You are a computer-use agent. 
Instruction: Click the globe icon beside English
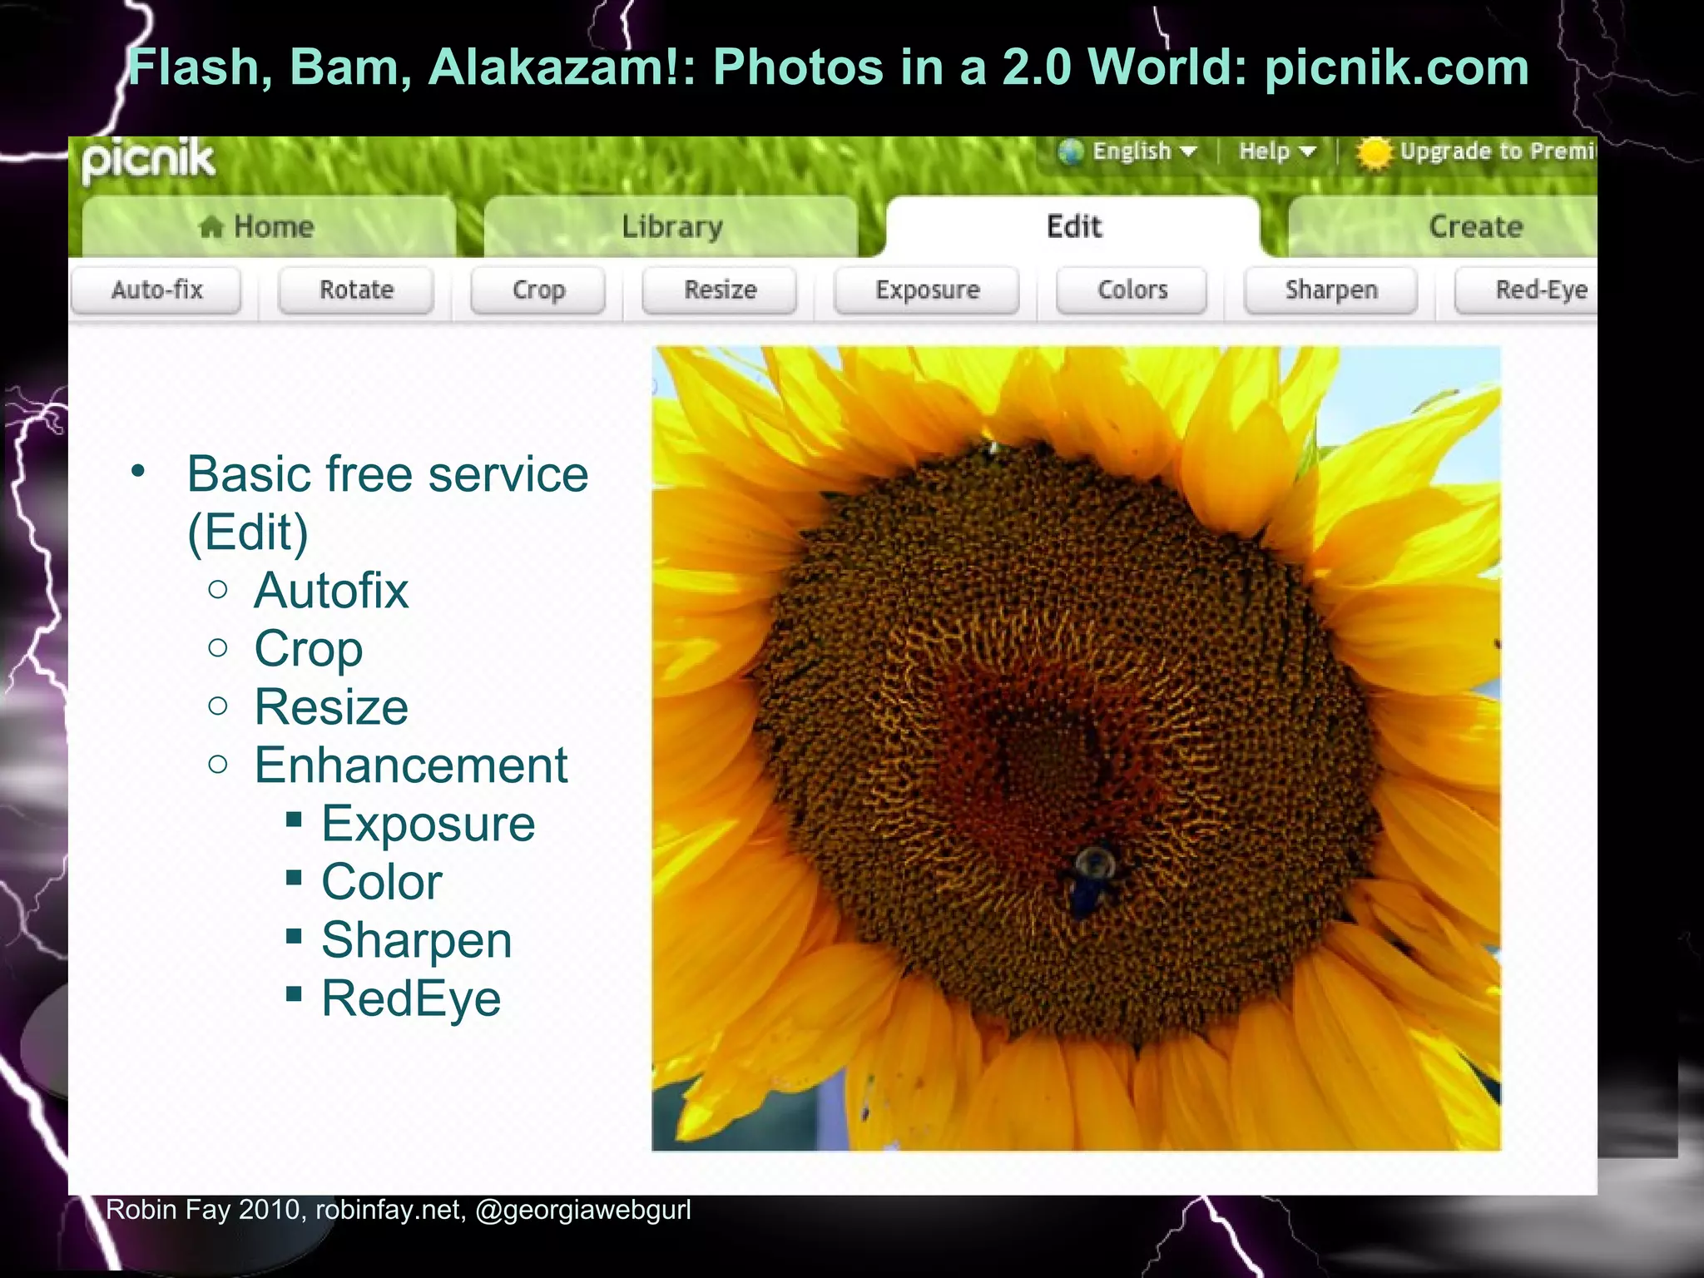[x=1071, y=151]
